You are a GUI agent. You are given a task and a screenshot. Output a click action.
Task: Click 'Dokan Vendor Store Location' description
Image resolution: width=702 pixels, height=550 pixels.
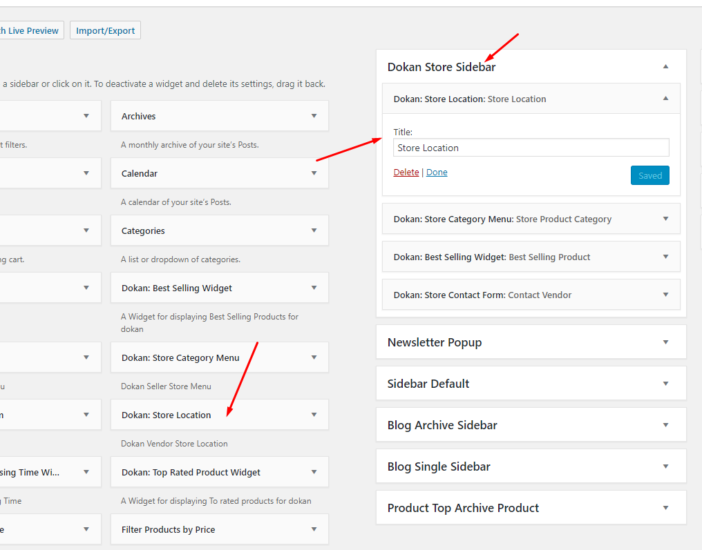coord(174,444)
